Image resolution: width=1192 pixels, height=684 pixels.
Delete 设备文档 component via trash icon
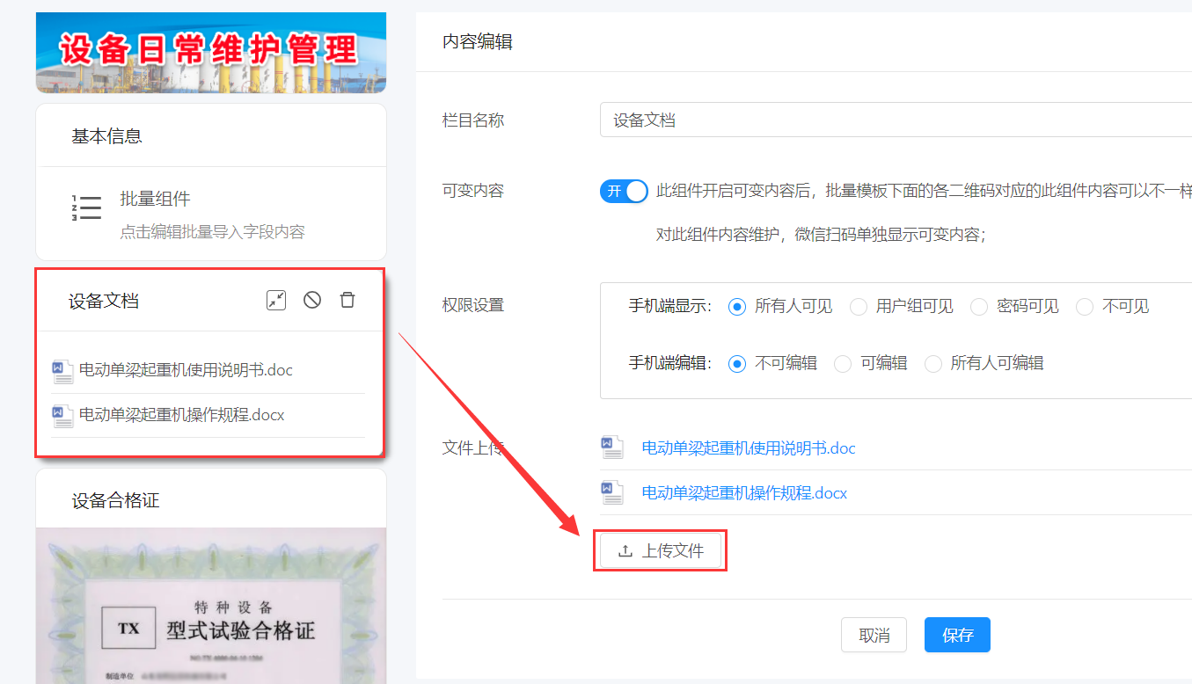click(347, 300)
